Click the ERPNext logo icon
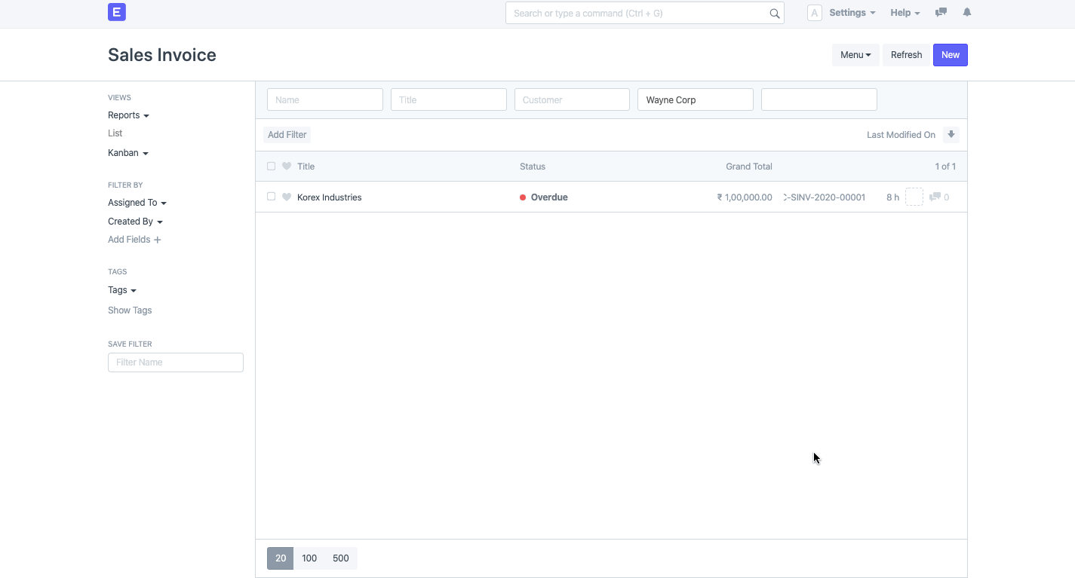This screenshot has width=1075, height=578. click(x=116, y=12)
